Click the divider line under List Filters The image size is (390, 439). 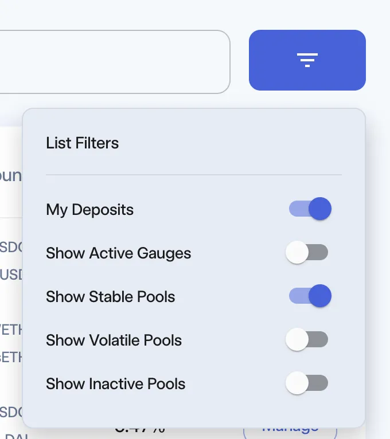[x=194, y=175]
